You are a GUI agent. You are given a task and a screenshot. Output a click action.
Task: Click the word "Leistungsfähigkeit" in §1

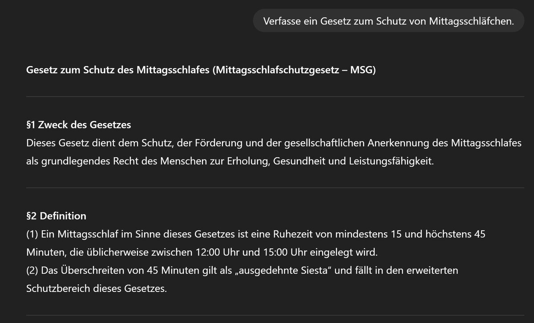coord(393,161)
